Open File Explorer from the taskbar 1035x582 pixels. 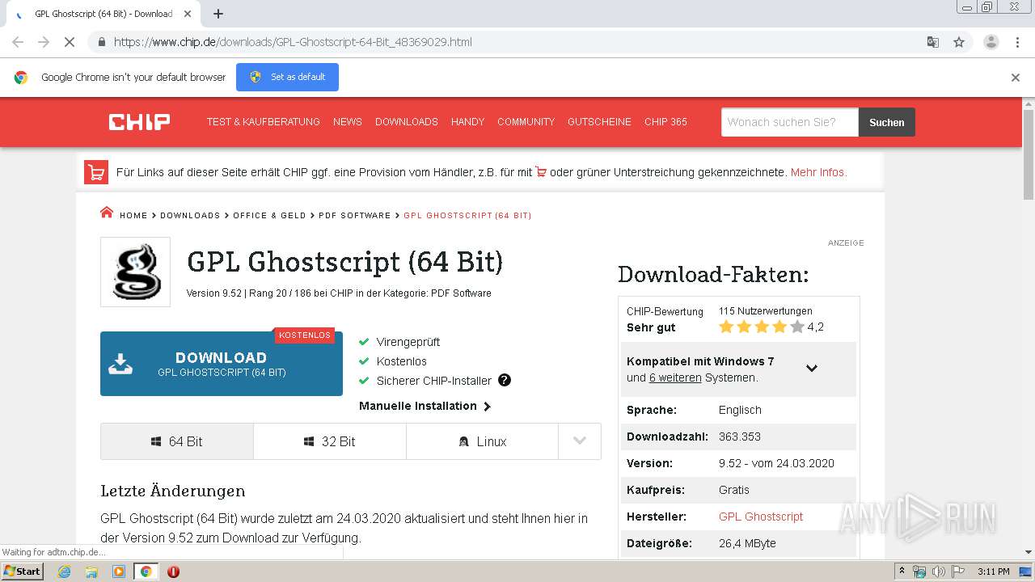91,571
